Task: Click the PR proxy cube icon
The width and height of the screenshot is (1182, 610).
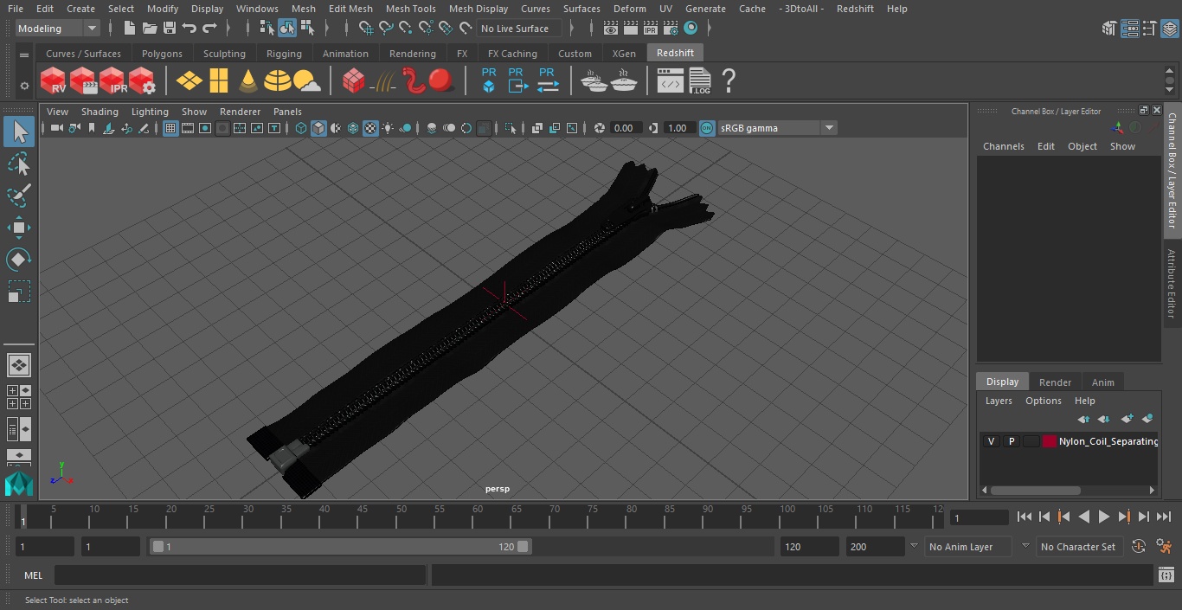Action: [x=489, y=80]
